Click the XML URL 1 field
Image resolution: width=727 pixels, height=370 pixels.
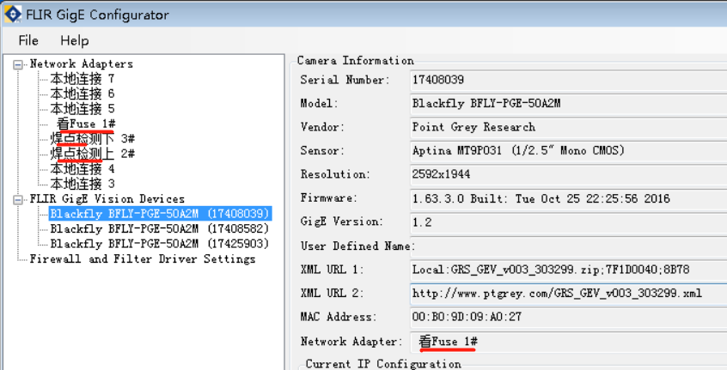pyautogui.click(x=568, y=270)
